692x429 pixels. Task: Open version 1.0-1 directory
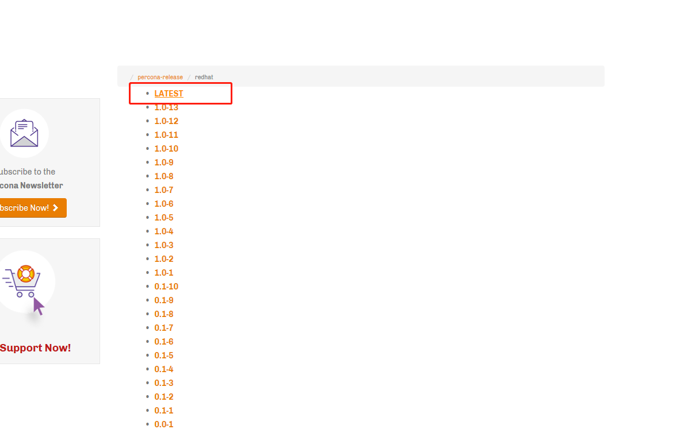(164, 273)
